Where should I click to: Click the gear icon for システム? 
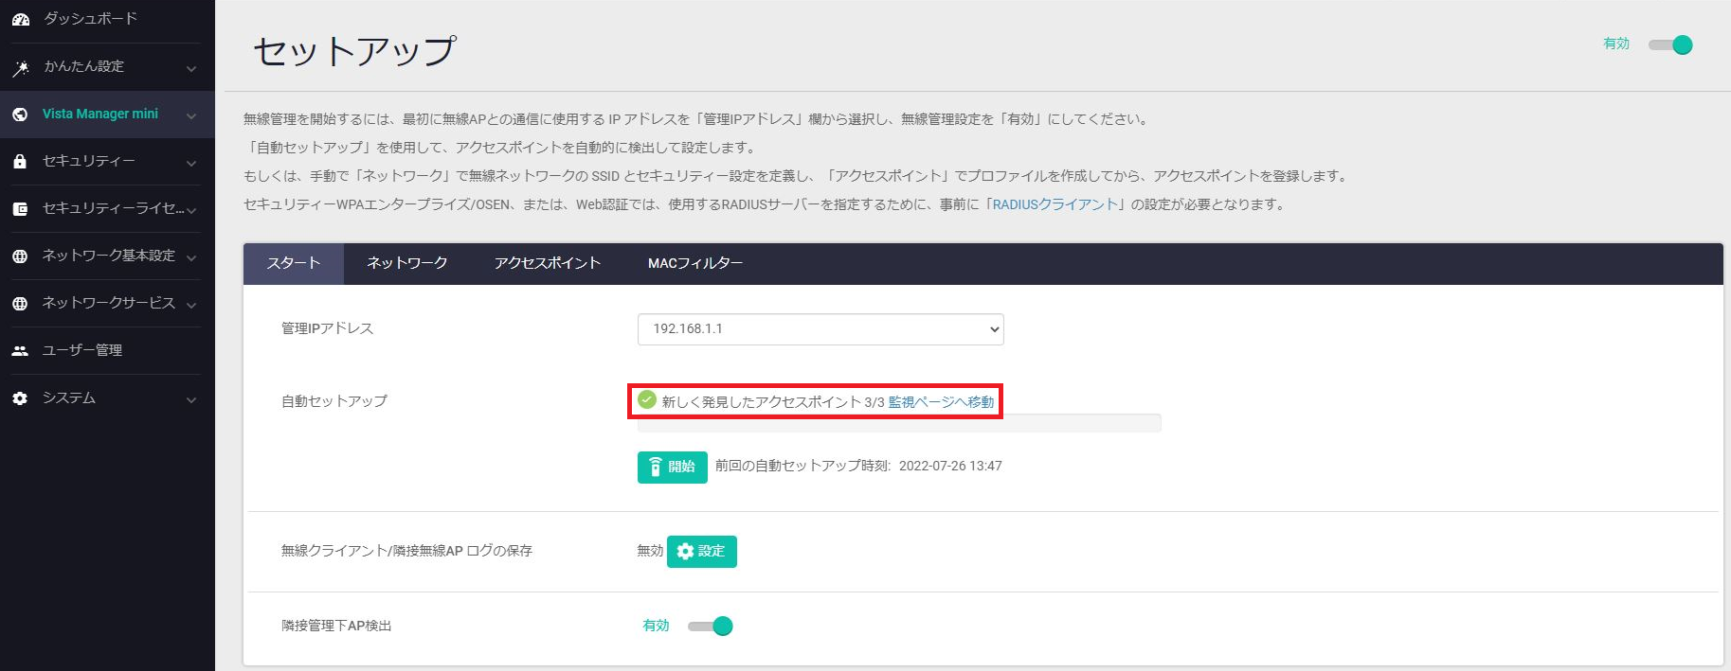point(20,398)
